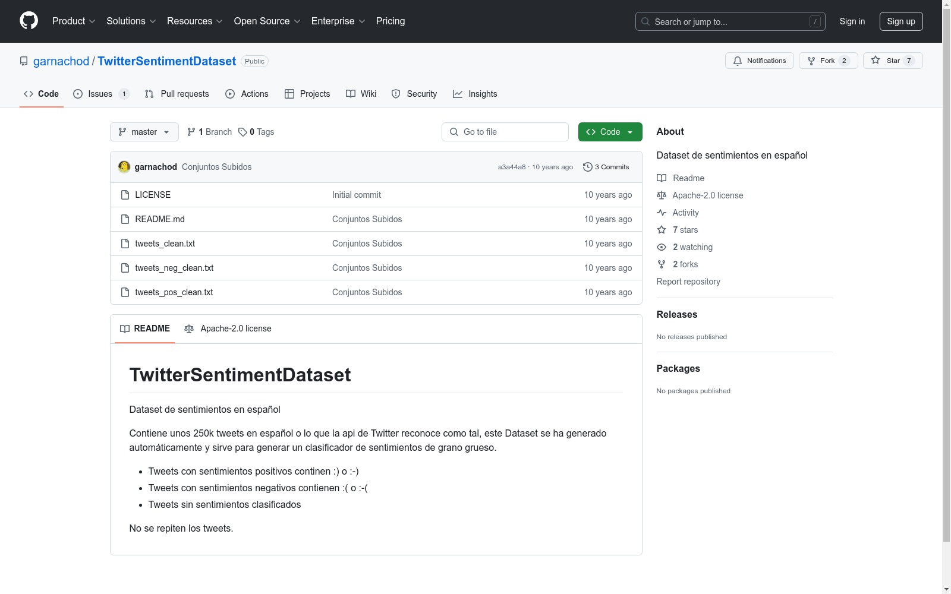Expand the Solutions menu
This screenshot has height=594, width=951.
click(131, 21)
